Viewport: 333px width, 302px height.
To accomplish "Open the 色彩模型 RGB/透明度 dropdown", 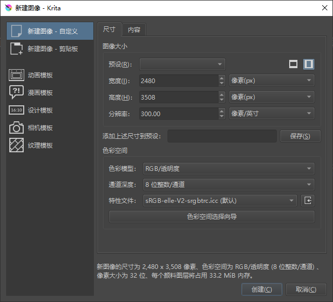I will pyautogui.click(x=227, y=169).
